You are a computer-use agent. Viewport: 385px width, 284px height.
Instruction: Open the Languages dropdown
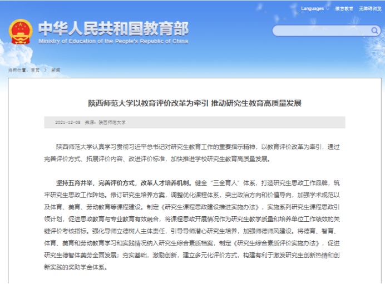point(315,8)
